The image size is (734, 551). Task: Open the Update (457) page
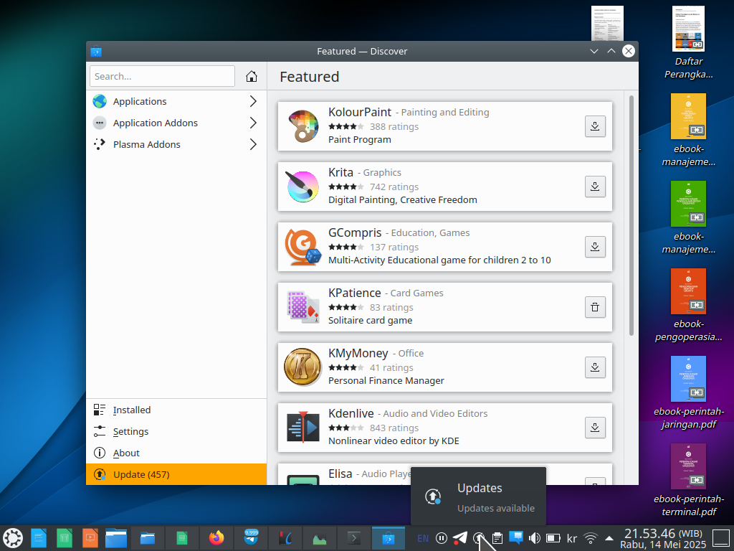[x=176, y=475]
